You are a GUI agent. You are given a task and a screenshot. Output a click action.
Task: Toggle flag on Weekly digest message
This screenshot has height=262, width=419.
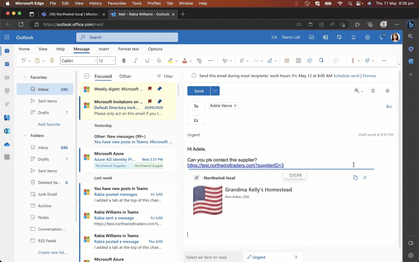[x=150, y=89]
